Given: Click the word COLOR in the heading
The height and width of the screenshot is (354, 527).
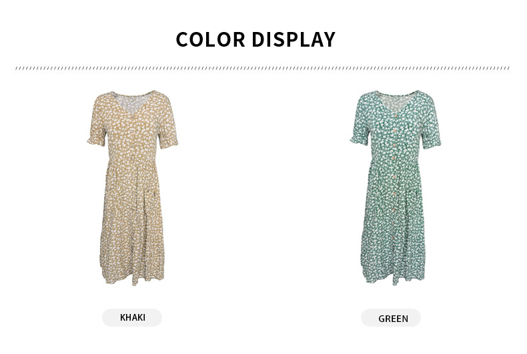Looking at the screenshot, I should (x=211, y=39).
